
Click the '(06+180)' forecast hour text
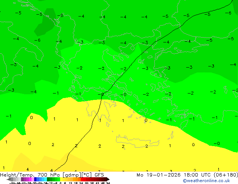point(226,175)
